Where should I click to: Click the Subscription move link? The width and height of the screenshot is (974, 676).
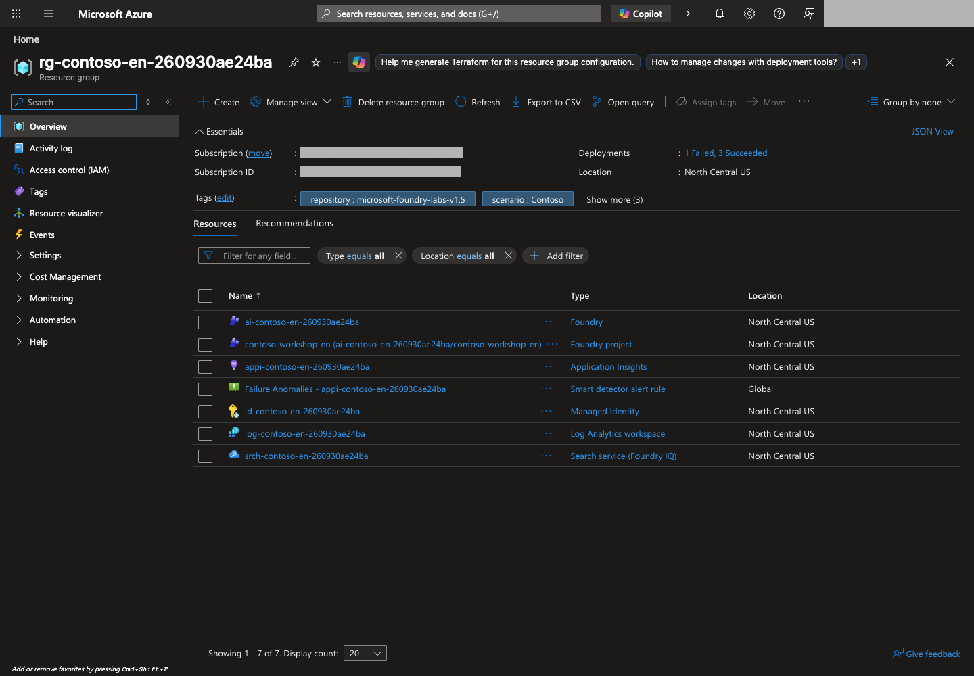pyautogui.click(x=259, y=153)
